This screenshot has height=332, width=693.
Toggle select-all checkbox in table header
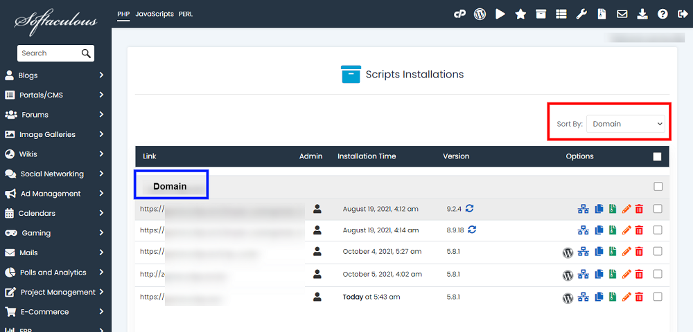click(x=657, y=156)
